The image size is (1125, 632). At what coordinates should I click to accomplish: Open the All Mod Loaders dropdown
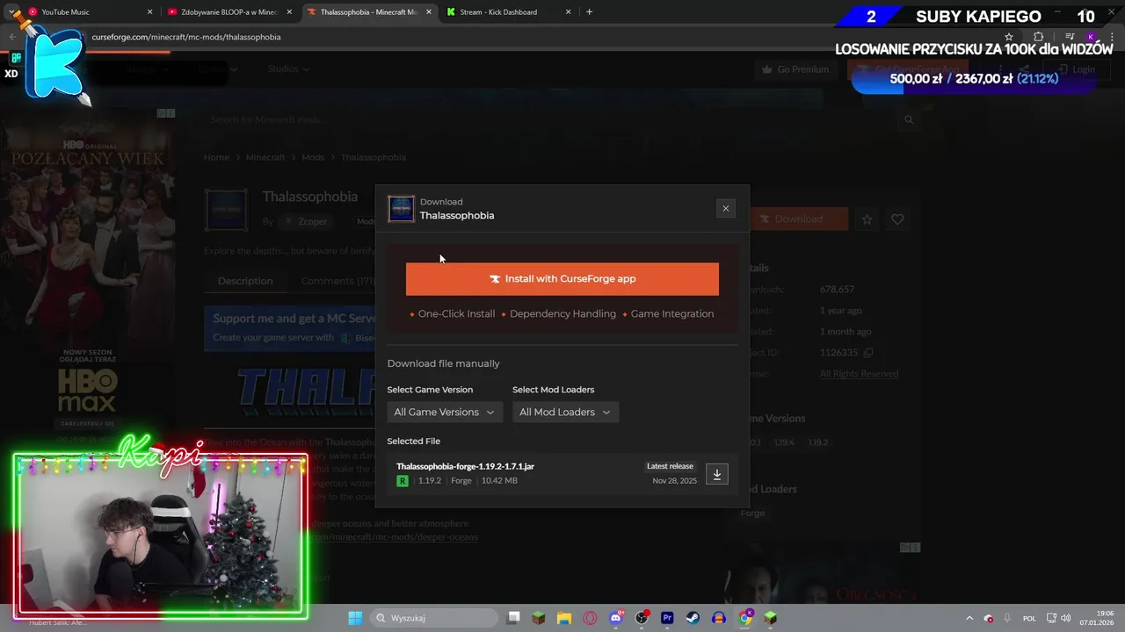click(565, 412)
